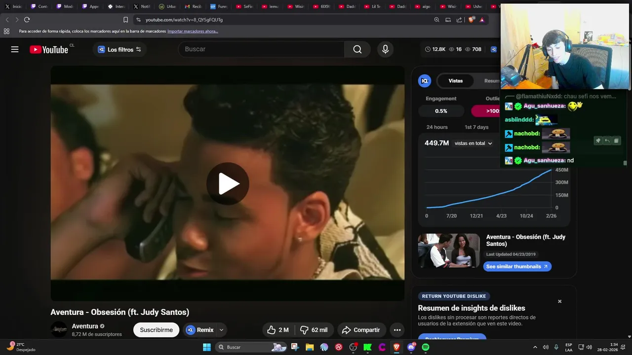Image resolution: width=632 pixels, height=355 pixels.
Task: Open the Los filtros IQ filter button
Action: click(119, 49)
